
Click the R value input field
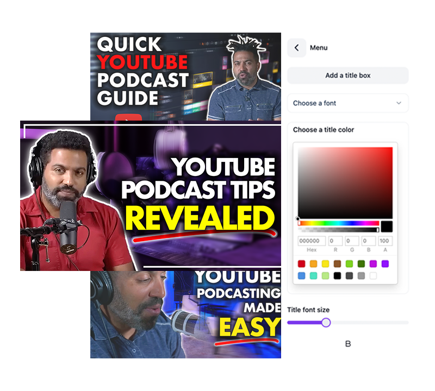[x=335, y=241]
